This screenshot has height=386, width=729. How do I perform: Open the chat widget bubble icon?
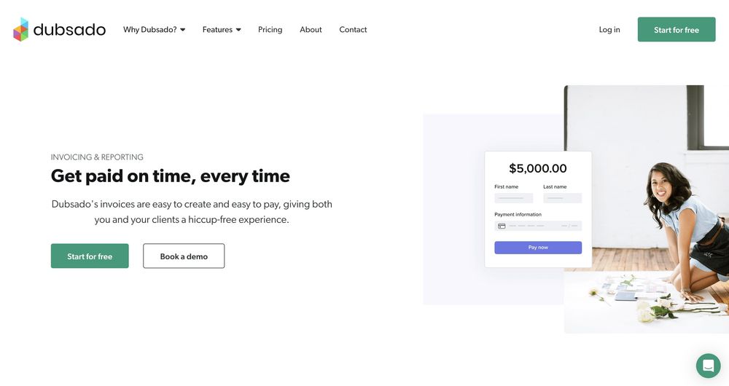point(708,366)
